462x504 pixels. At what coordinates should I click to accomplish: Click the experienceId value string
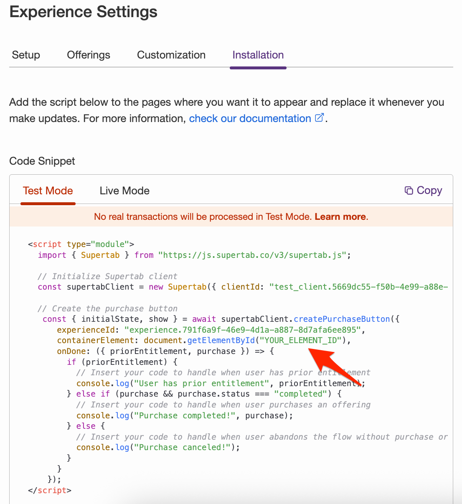tap(242, 330)
